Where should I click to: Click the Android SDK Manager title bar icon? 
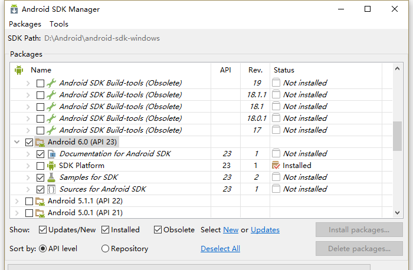pyautogui.click(x=14, y=9)
